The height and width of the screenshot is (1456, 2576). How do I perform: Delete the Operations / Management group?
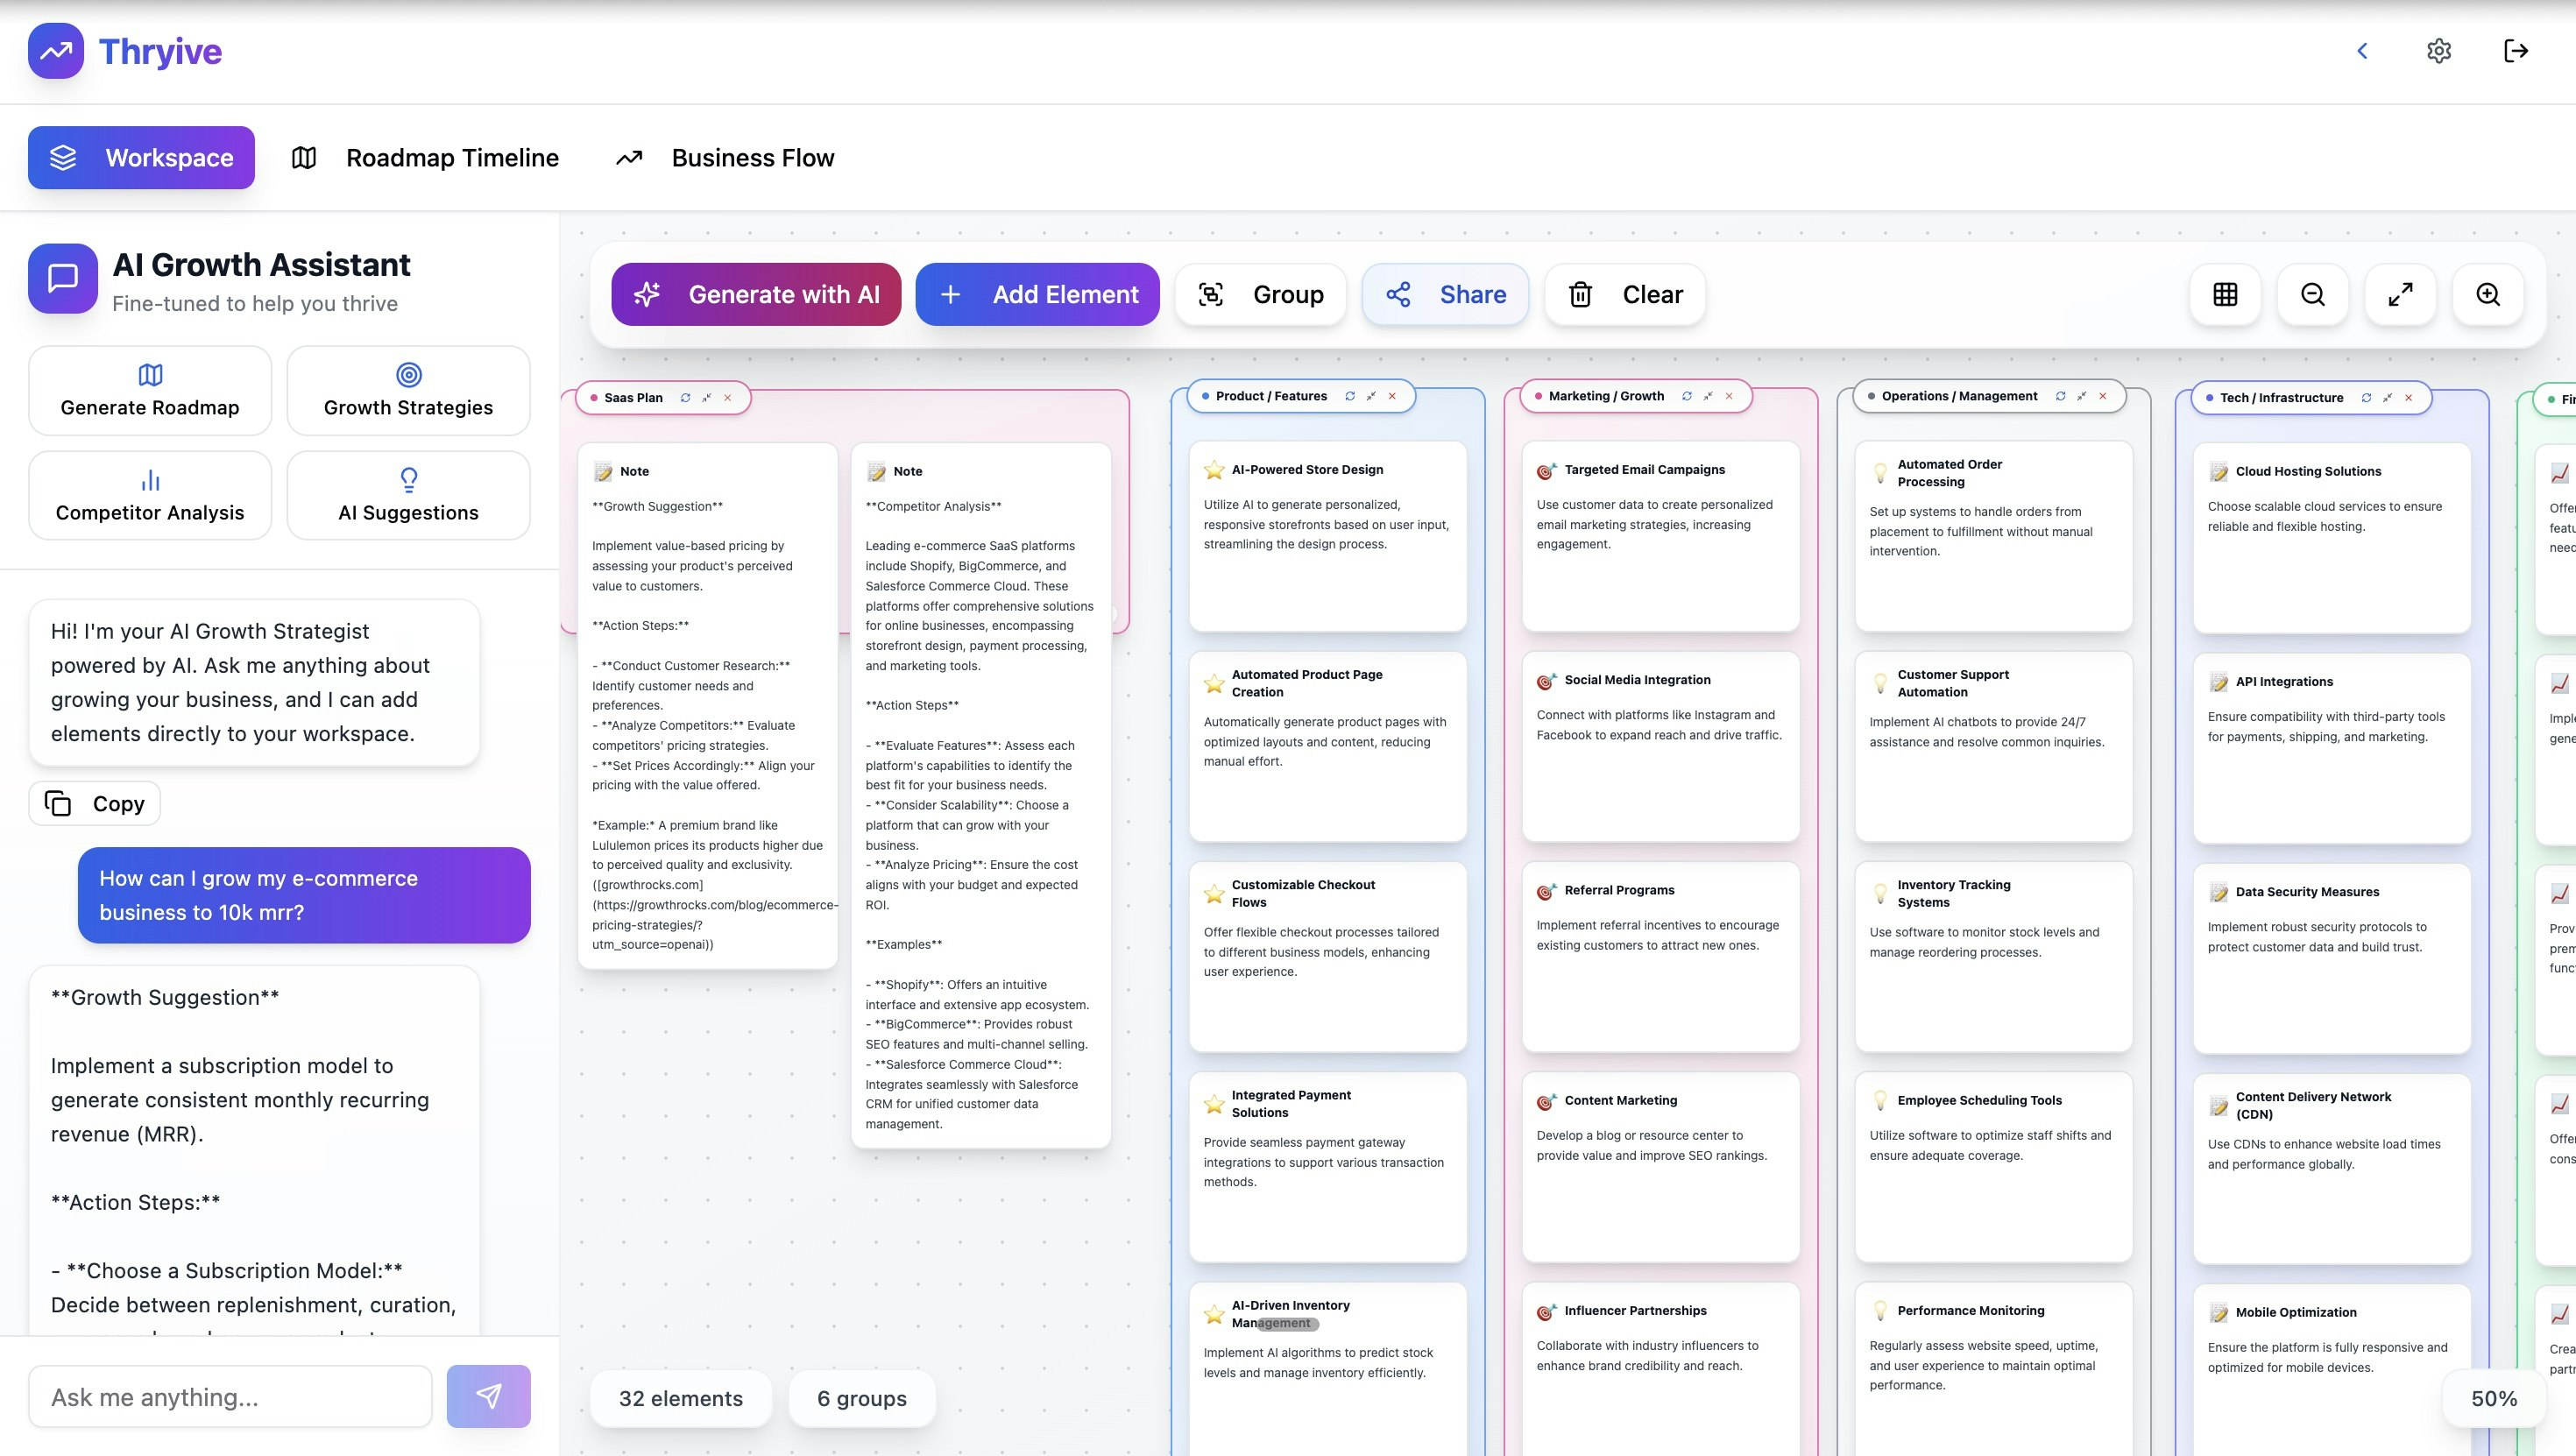tap(2103, 397)
